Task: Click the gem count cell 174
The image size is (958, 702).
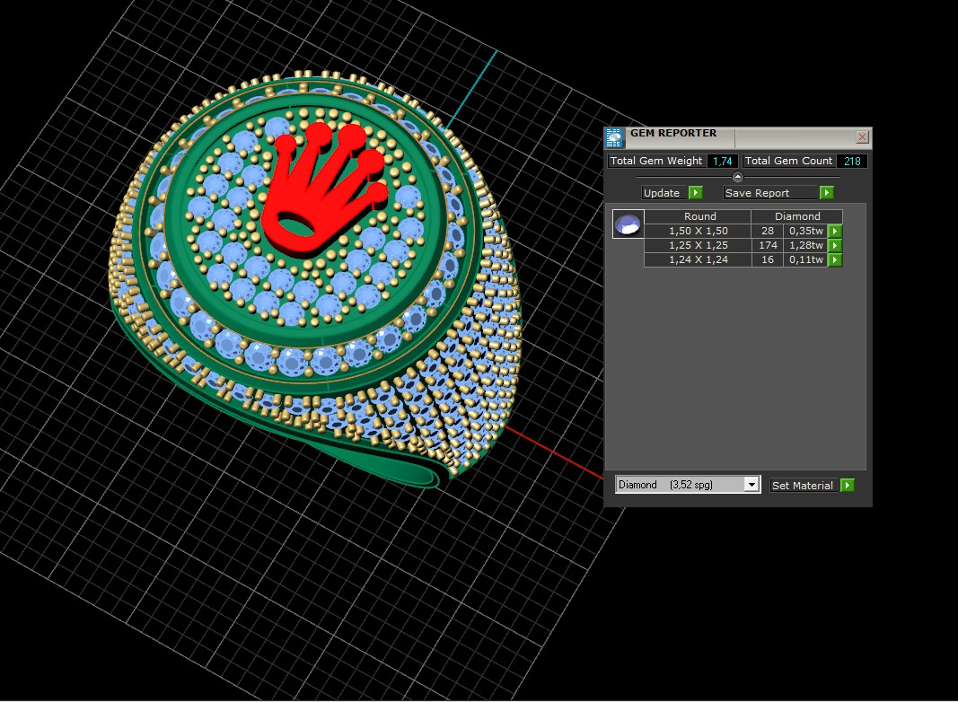Action: (768, 245)
